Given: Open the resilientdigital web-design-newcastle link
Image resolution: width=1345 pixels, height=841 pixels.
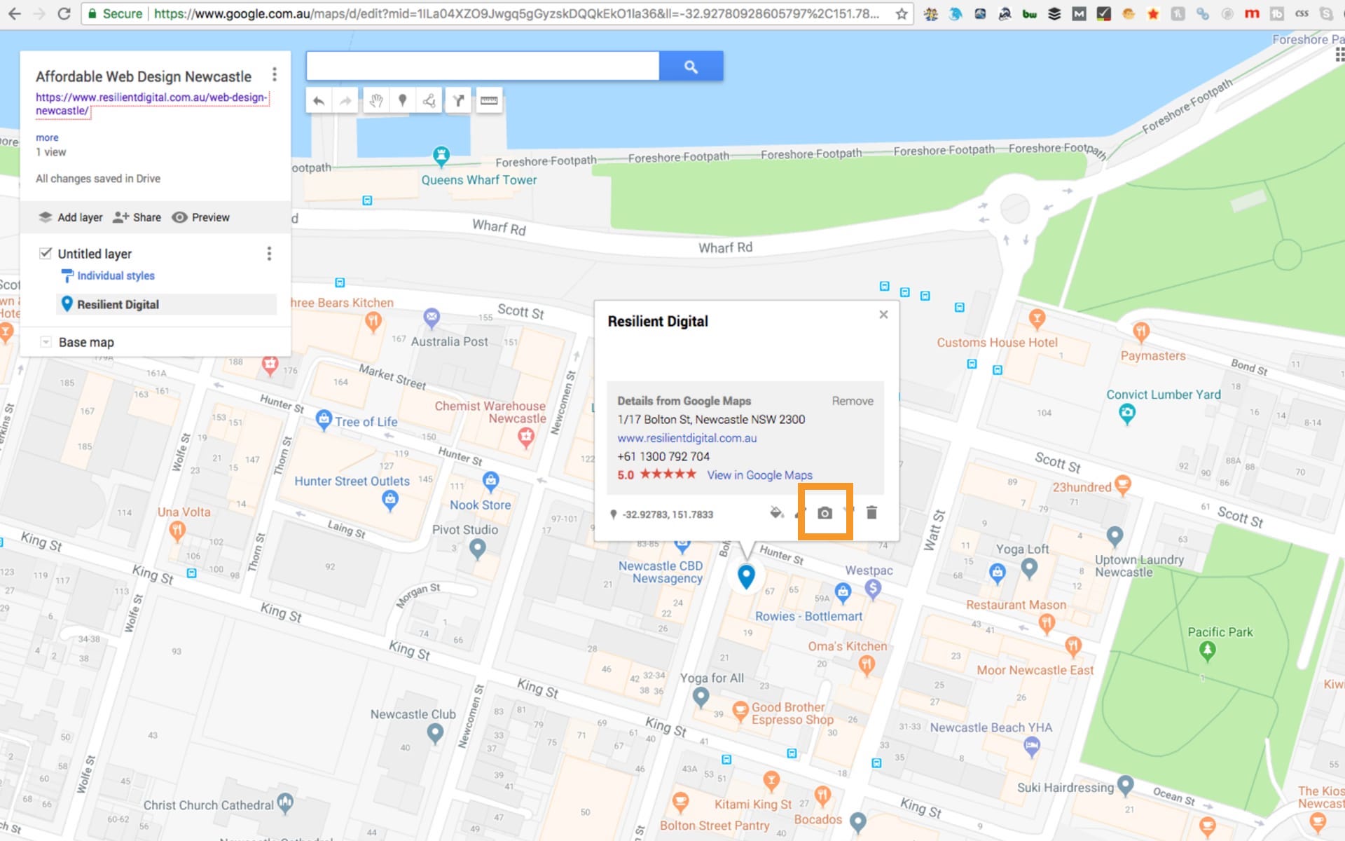Looking at the screenshot, I should 151,104.
